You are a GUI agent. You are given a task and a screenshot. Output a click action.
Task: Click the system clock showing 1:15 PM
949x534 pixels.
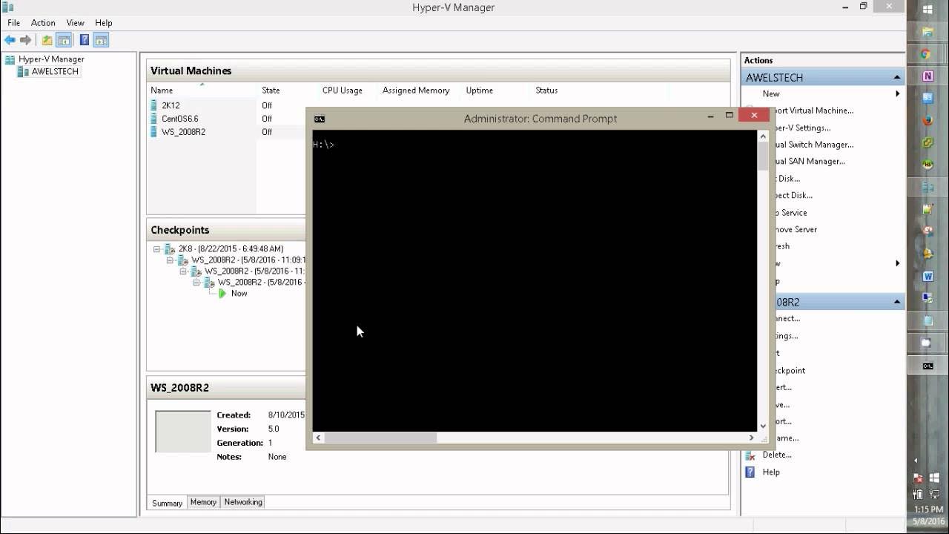[x=928, y=510]
